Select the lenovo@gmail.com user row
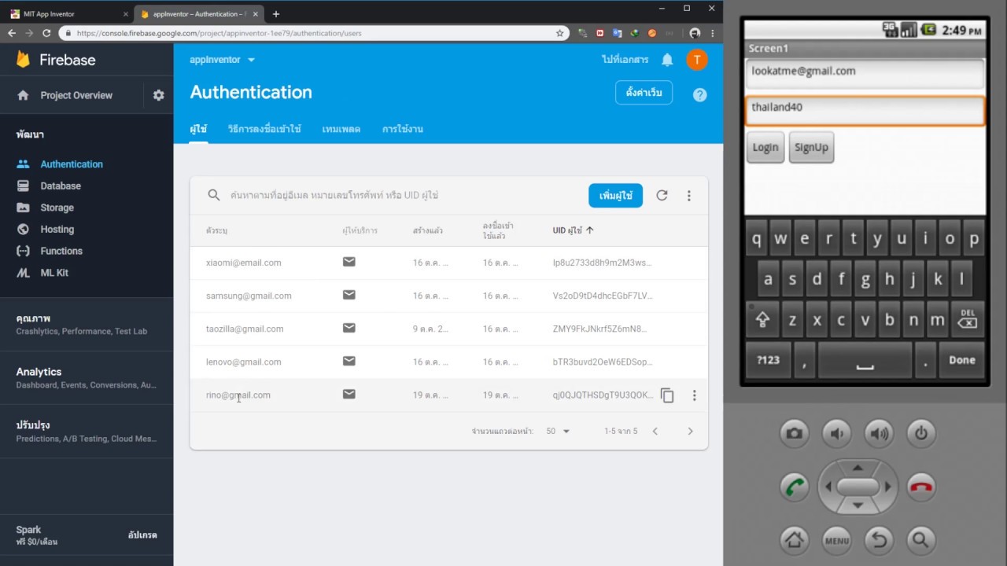Image resolution: width=1007 pixels, height=566 pixels. (x=448, y=362)
